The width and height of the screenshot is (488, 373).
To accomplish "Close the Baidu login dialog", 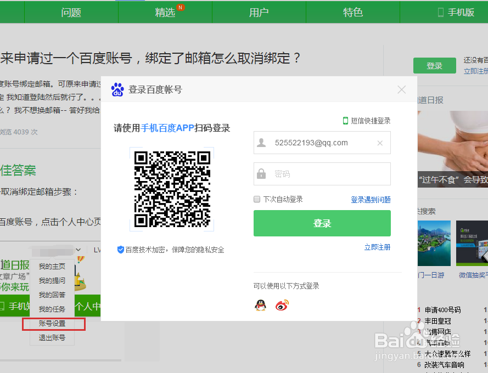I will click(401, 89).
